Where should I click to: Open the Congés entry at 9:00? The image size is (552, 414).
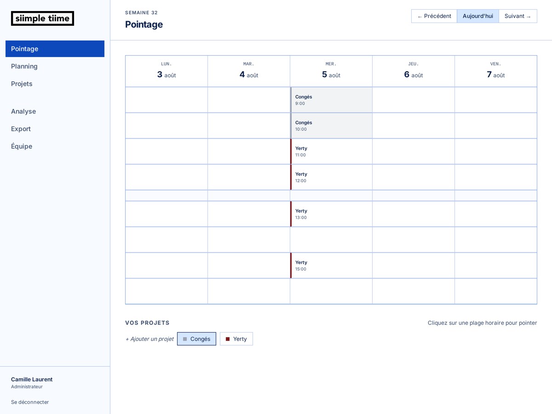pyautogui.click(x=331, y=100)
